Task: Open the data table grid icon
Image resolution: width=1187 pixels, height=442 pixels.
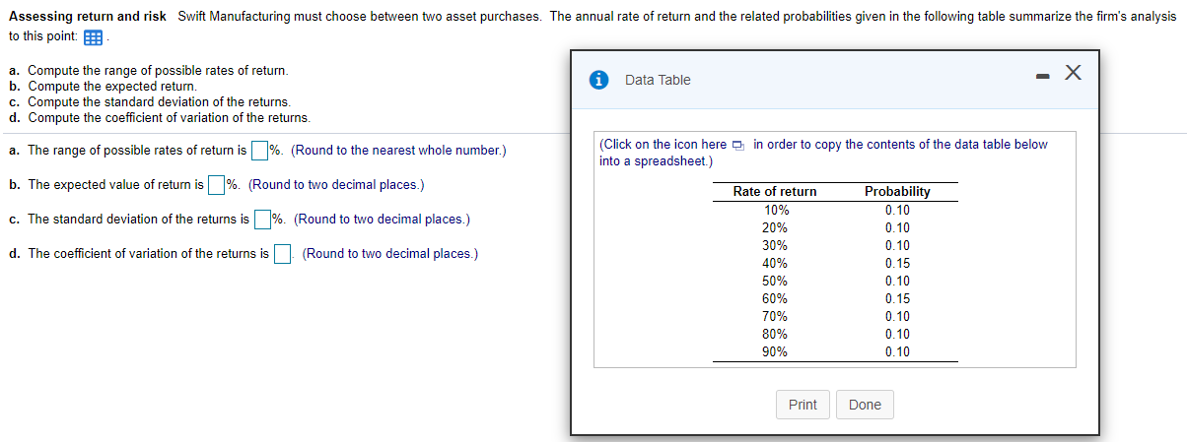Action: (x=95, y=36)
